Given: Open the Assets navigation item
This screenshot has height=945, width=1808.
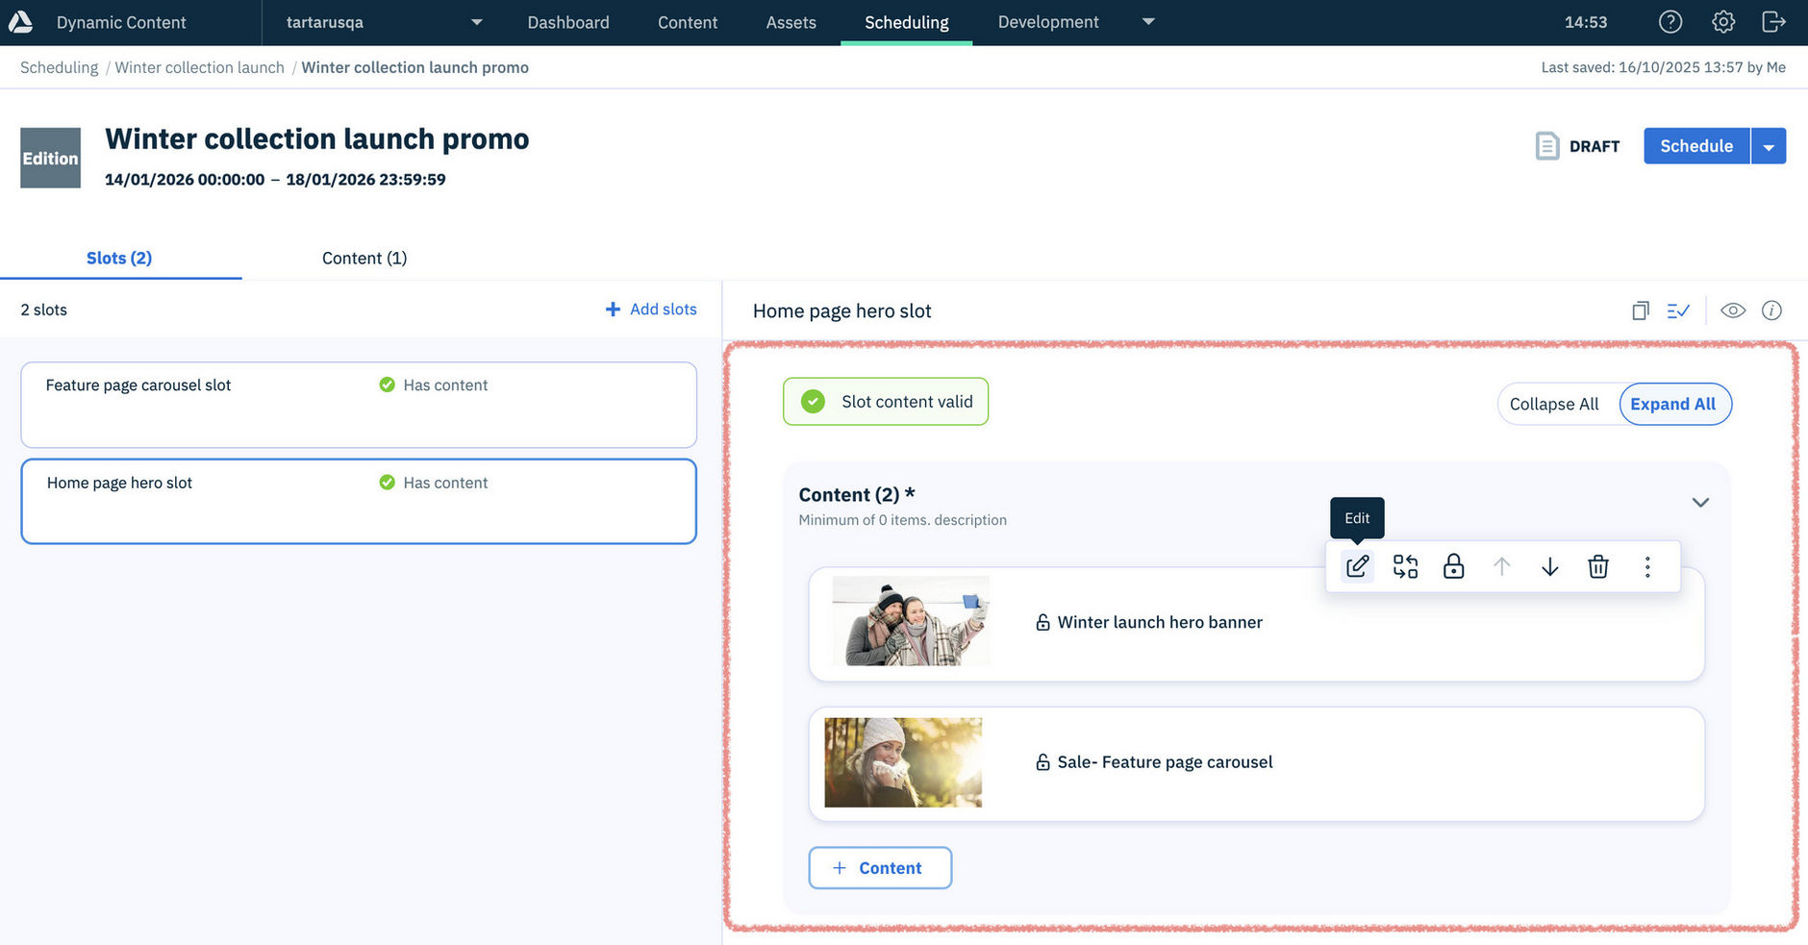Looking at the screenshot, I should 791,21.
